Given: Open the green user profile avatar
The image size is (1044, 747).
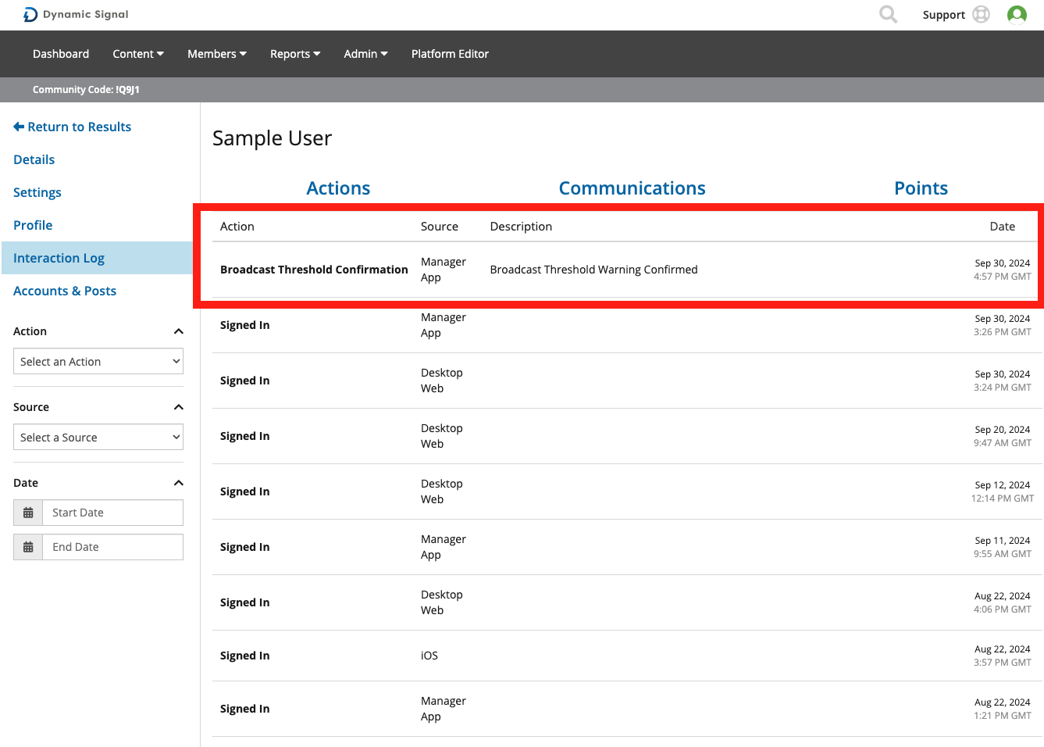Looking at the screenshot, I should pyautogui.click(x=1017, y=15).
